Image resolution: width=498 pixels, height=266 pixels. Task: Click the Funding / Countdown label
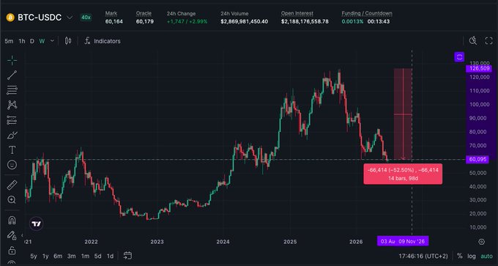click(367, 14)
